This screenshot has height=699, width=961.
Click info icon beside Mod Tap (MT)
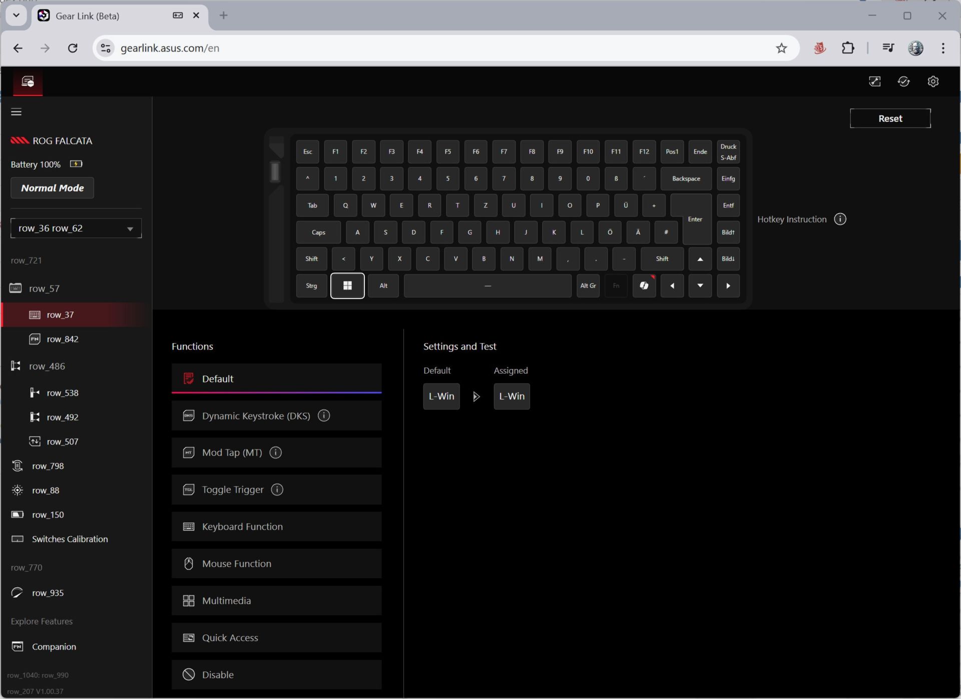pyautogui.click(x=275, y=452)
